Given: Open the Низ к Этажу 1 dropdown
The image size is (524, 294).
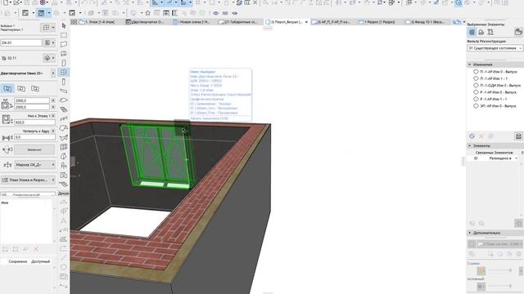Looking at the screenshot, I should click(x=52, y=116).
